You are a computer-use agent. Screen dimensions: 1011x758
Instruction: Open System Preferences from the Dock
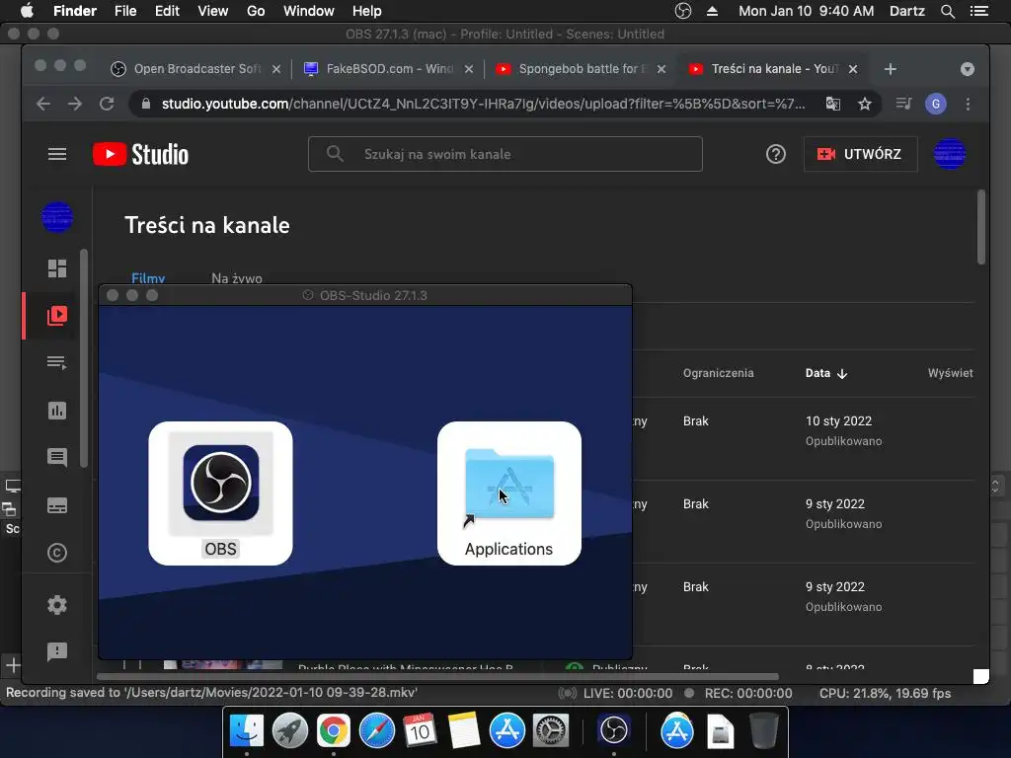[x=550, y=731]
